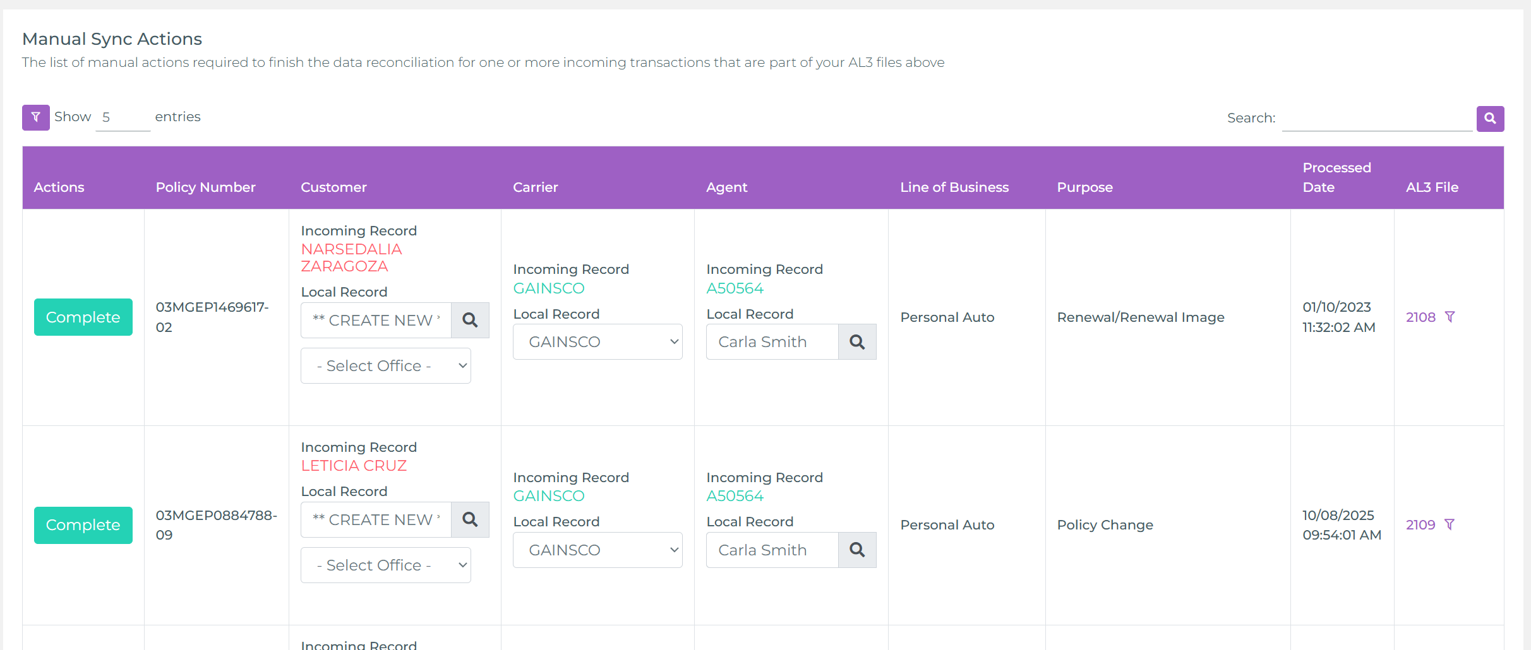Complete the sync for policy 03MGEP1469617-02
This screenshot has height=650, width=1531.
83,317
